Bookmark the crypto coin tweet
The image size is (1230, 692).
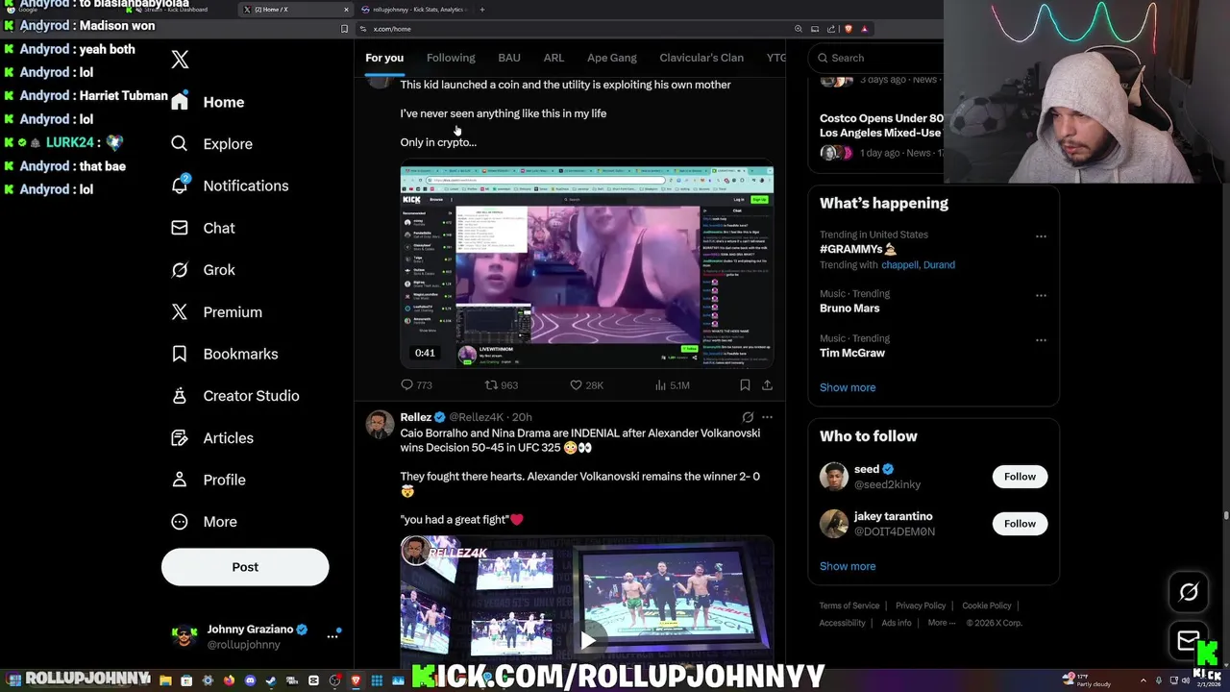(745, 385)
